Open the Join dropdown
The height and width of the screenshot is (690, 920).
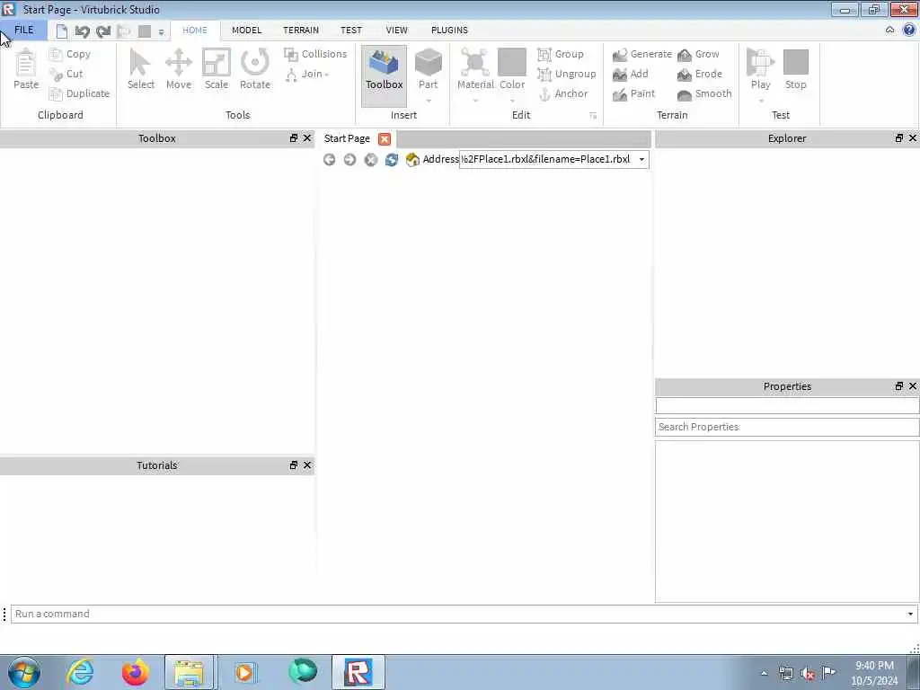click(x=307, y=74)
